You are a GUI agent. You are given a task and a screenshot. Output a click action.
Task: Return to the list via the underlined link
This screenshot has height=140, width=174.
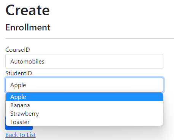[x=21, y=135]
